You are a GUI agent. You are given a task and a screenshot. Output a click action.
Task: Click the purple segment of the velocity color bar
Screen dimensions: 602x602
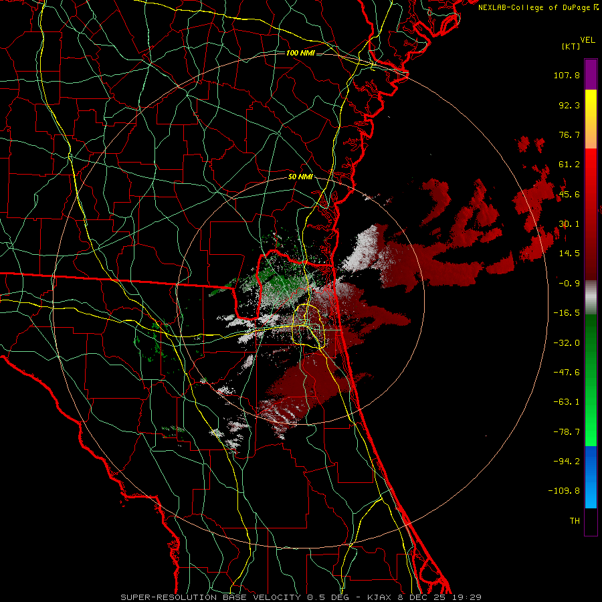click(591, 74)
